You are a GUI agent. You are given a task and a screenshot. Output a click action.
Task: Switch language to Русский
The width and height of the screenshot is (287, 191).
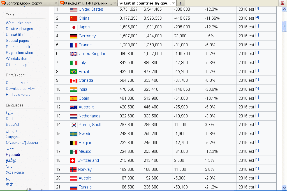(13, 155)
